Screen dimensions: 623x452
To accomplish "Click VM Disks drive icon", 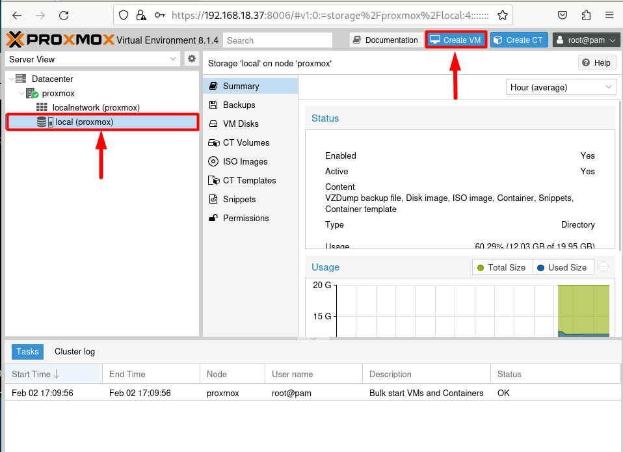I will pos(213,124).
